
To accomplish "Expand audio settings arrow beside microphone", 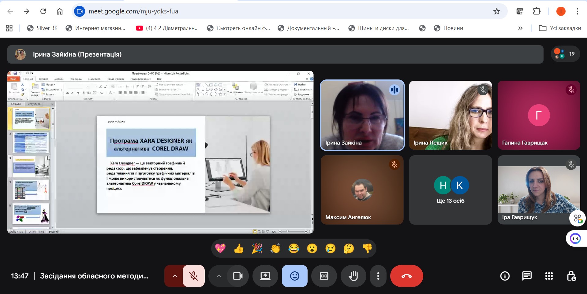I will (x=174, y=276).
